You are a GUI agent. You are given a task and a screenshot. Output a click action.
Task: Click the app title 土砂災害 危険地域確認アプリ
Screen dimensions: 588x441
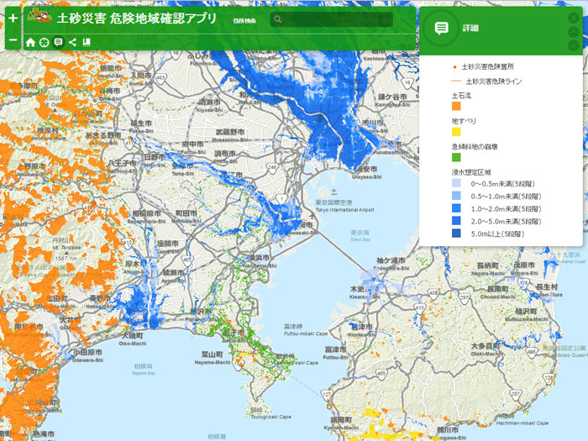point(134,18)
